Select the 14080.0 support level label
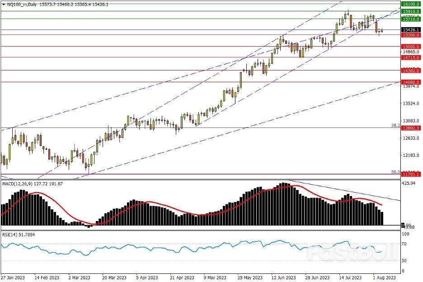This screenshot has width=423, height=282. pyautogui.click(x=411, y=82)
